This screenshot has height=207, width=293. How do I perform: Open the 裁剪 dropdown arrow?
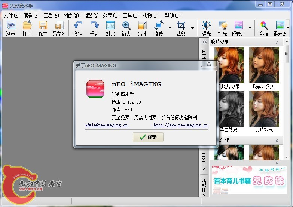click(x=192, y=28)
